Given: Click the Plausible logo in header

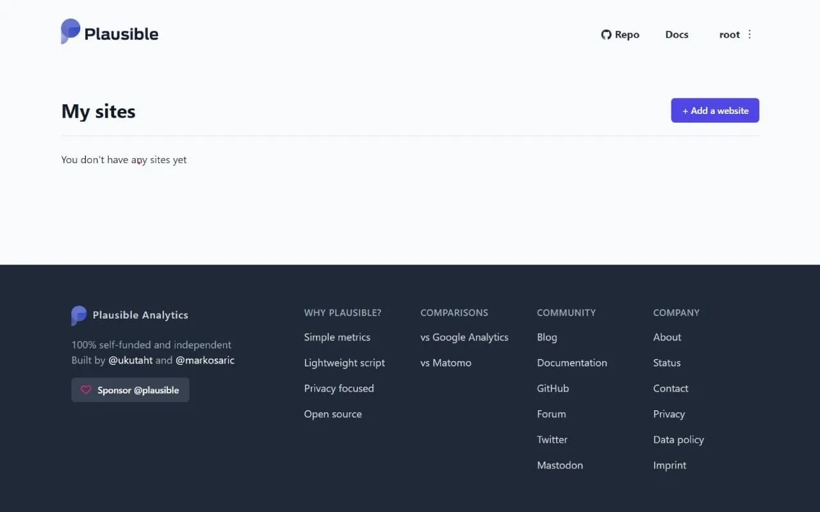Looking at the screenshot, I should click(x=110, y=32).
